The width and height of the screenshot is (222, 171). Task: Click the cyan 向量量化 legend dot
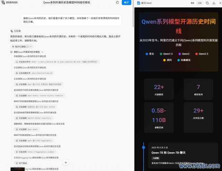179,60
